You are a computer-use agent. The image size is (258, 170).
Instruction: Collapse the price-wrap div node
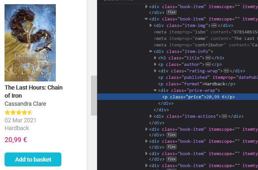tap(155, 90)
